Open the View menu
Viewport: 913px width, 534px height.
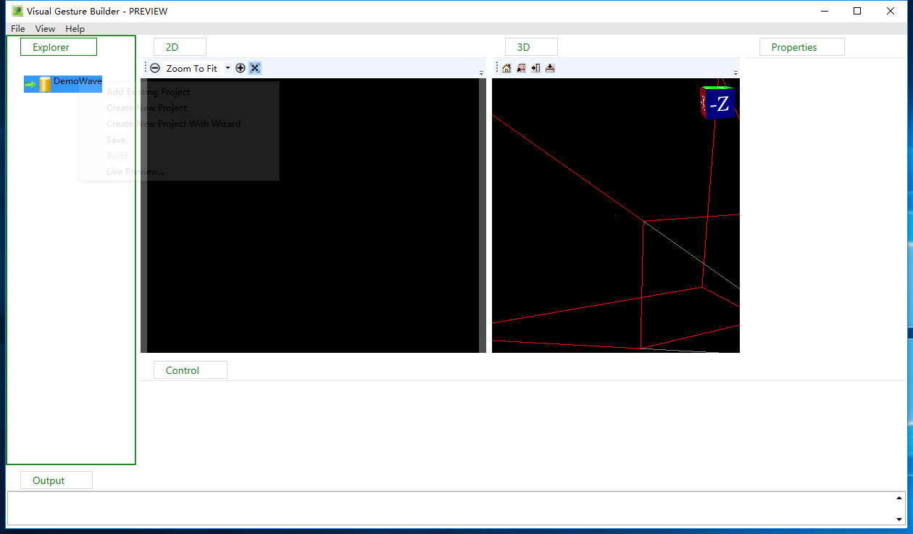coord(45,28)
